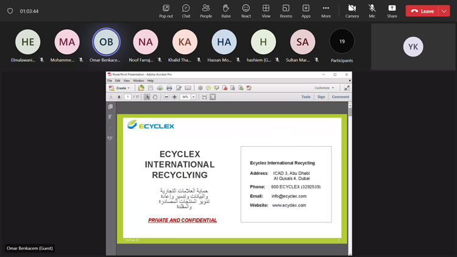Open the View layout options
457x257 pixels.
(266, 10)
